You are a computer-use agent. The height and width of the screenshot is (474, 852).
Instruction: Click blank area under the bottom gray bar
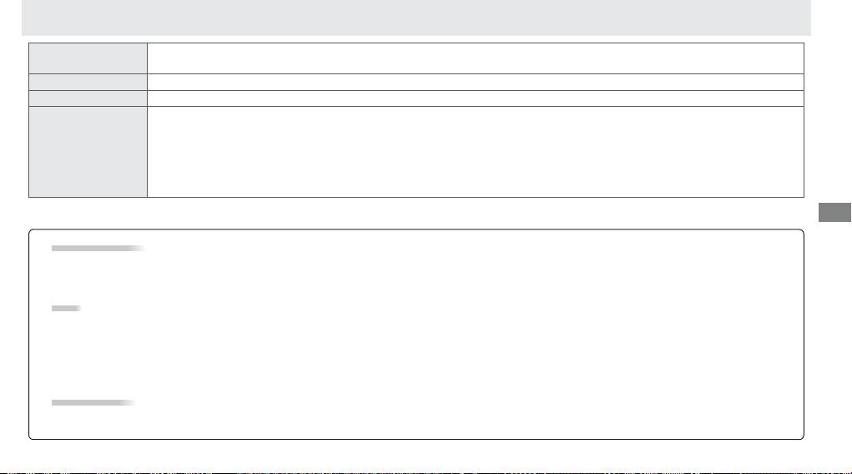pos(416,421)
